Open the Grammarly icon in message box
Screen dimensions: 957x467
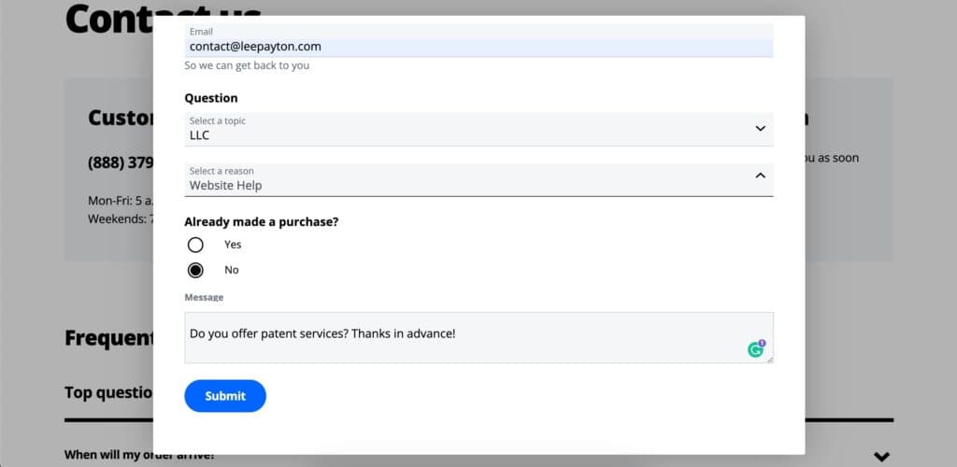pyautogui.click(x=756, y=348)
